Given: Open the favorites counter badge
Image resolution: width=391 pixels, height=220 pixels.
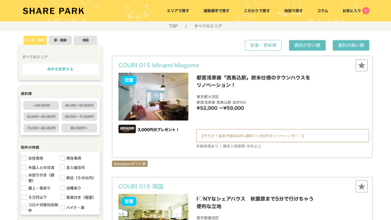Looking at the screenshot, I should tap(365, 11).
